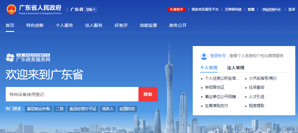Click the red 搜索 search button
298x133 pixels.
pos(148,94)
